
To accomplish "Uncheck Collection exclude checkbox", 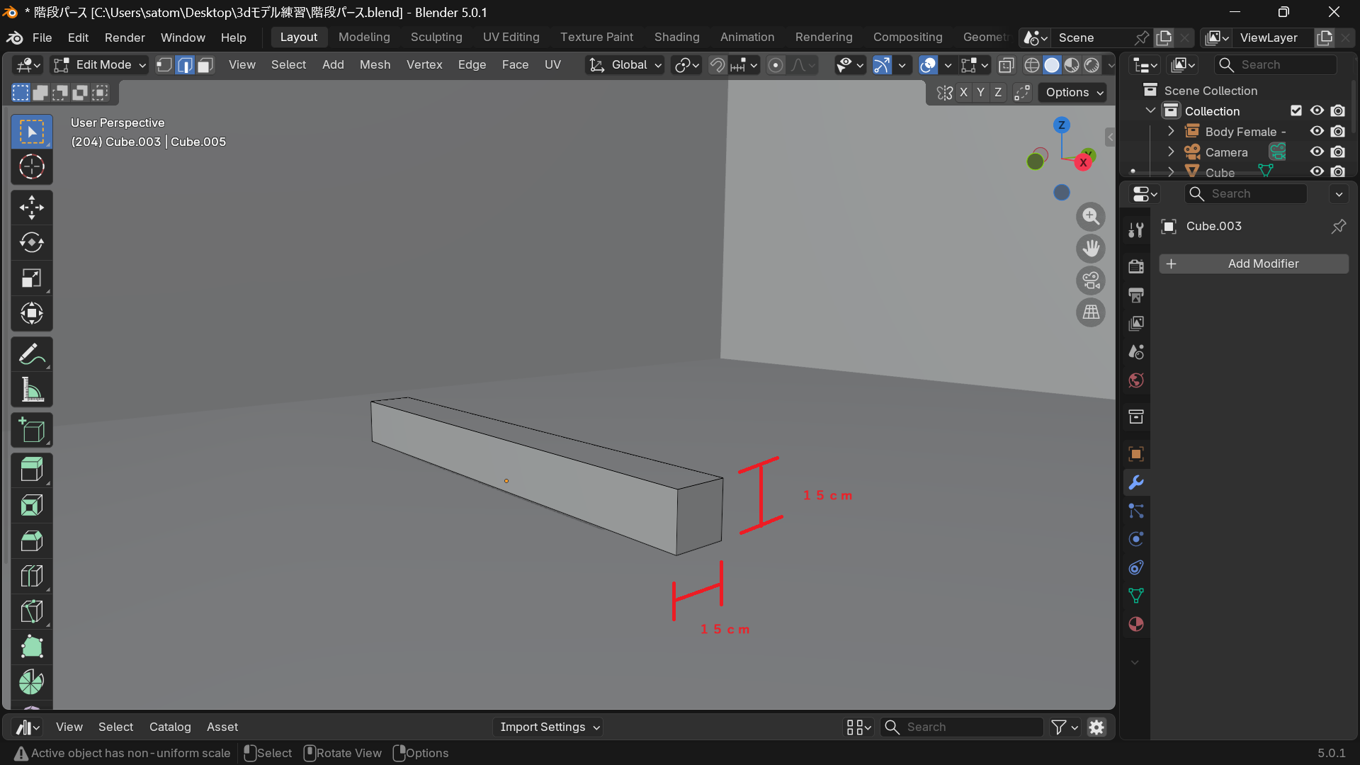I will point(1296,110).
